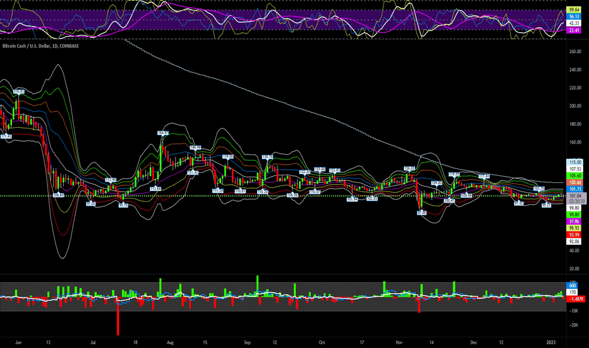
Task: Click the 240.00 price axis tick
Action: 575,70
